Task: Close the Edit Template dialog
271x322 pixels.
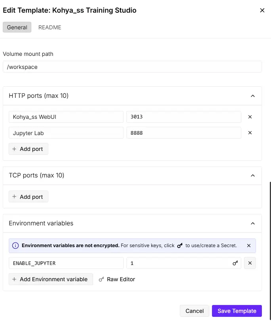Action: pos(262,11)
